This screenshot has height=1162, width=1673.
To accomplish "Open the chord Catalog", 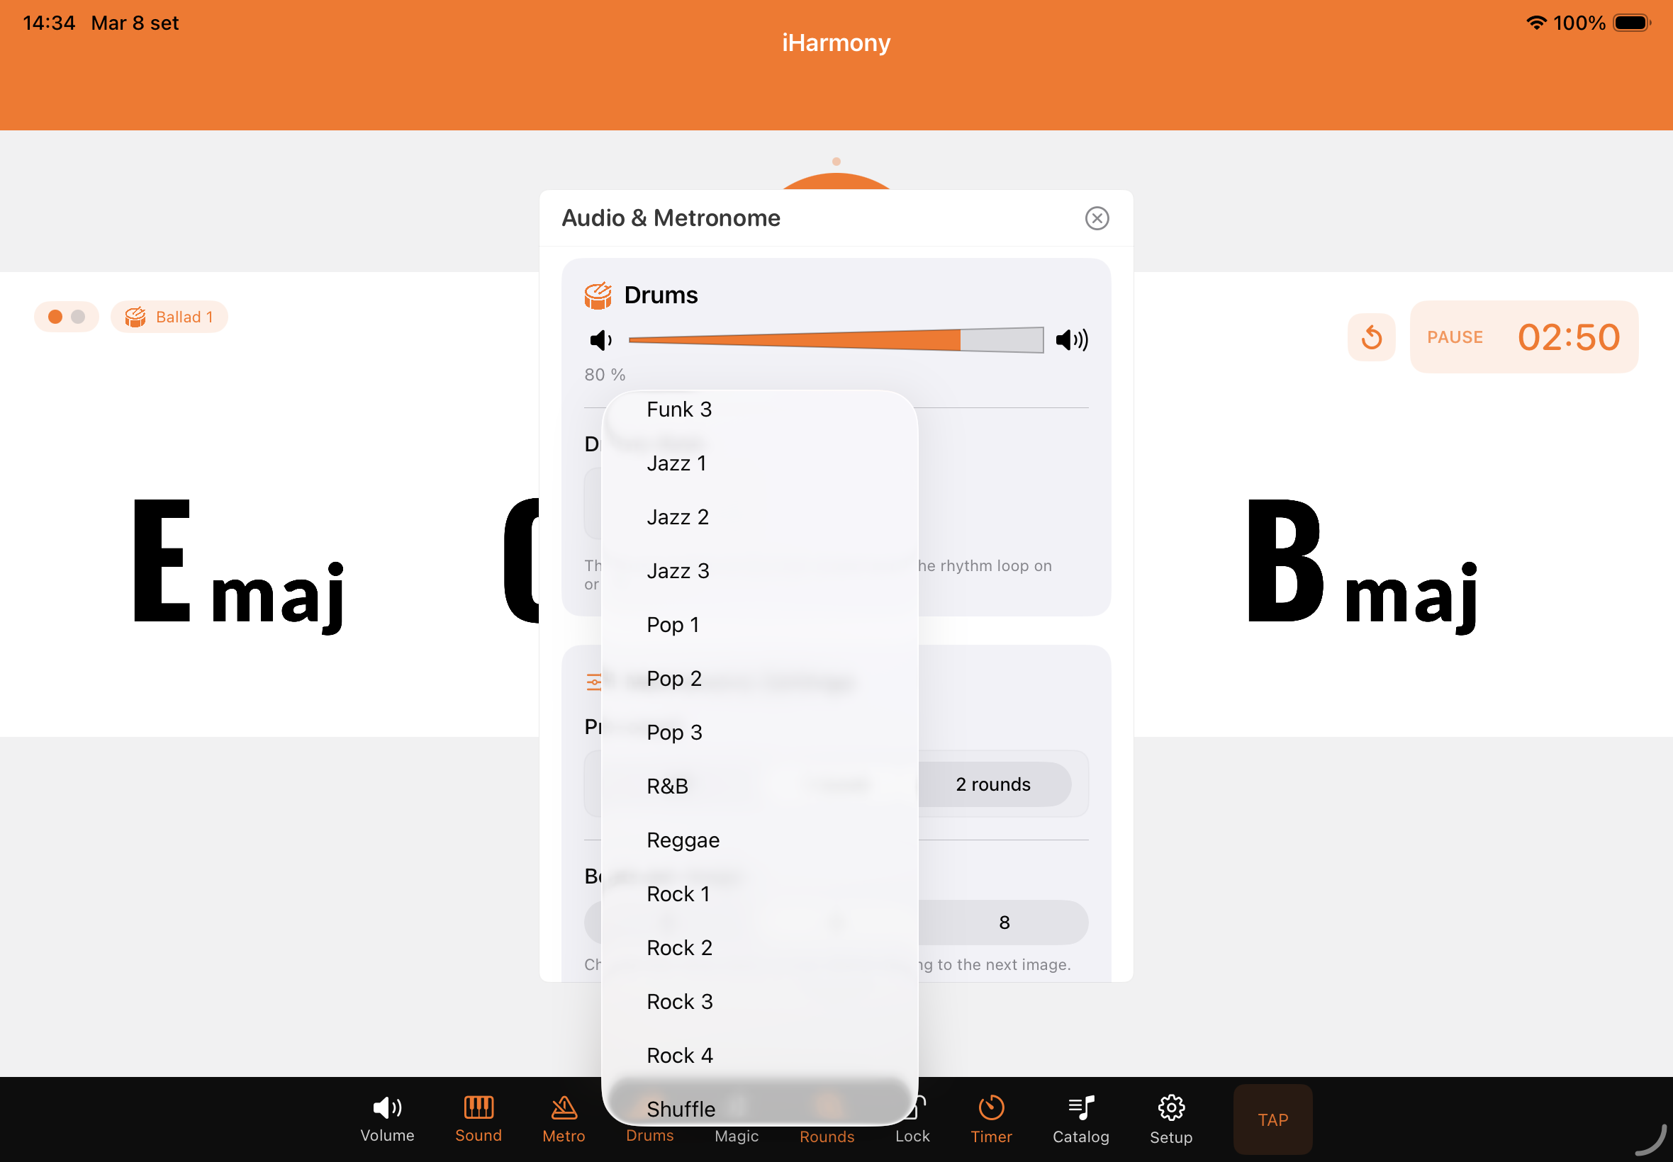I will tap(1081, 1119).
